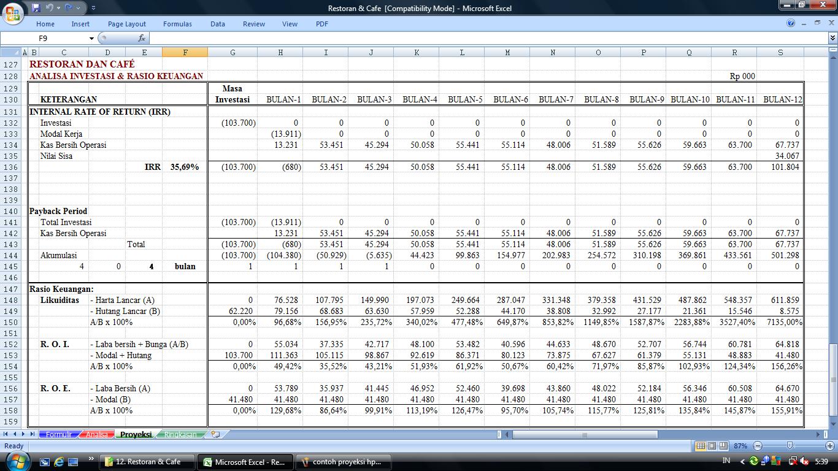
Task: Open the Insert ribbon tab
Action: pos(80,24)
